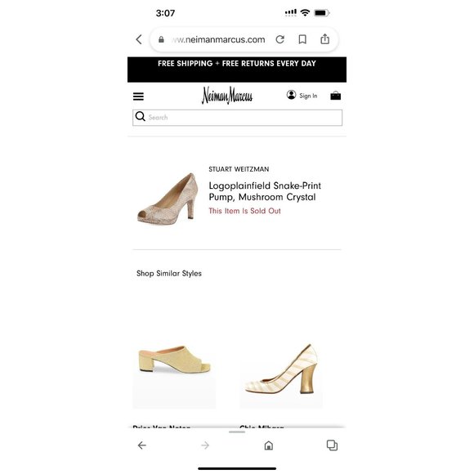Go forward using bottom toolbar right arrow
474x474 pixels.
click(205, 445)
